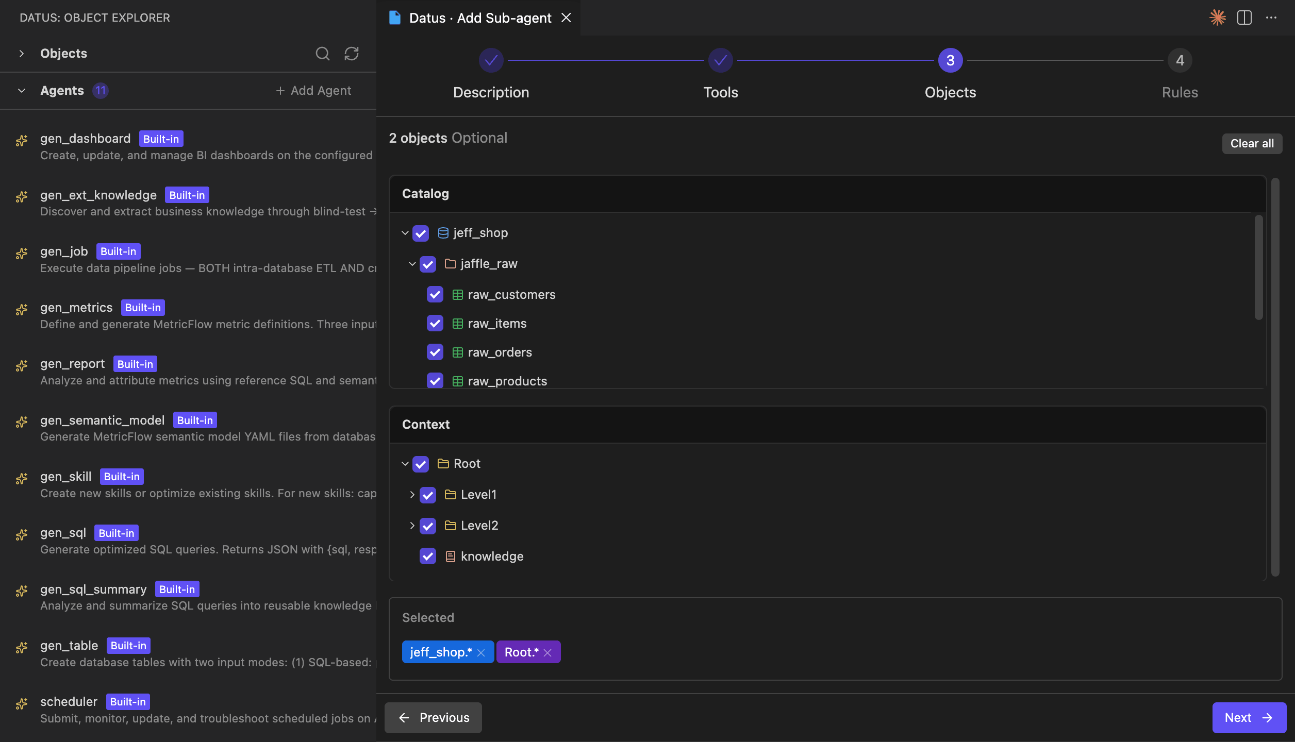This screenshot has height=742, width=1295.
Task: Click the table icon next to raw_orders
Action: click(457, 352)
